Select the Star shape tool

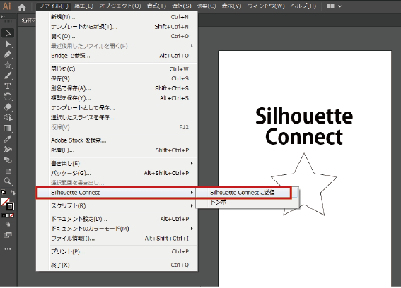(8, 65)
